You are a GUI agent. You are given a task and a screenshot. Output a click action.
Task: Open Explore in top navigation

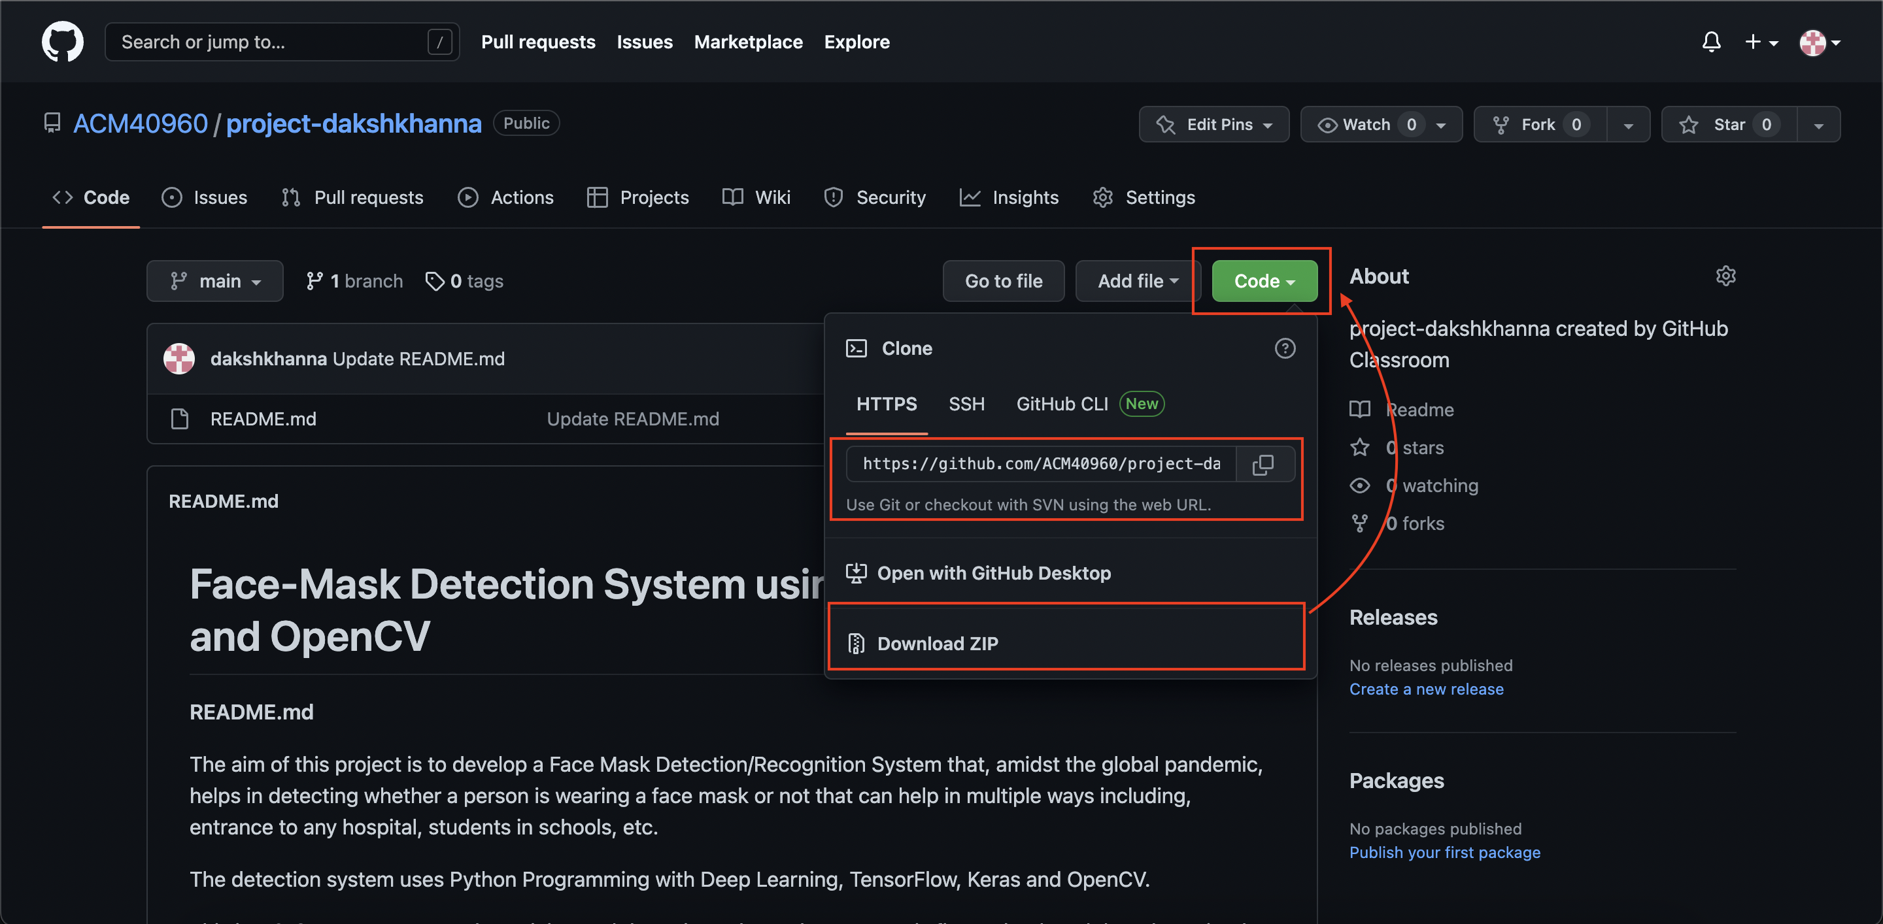coord(857,42)
